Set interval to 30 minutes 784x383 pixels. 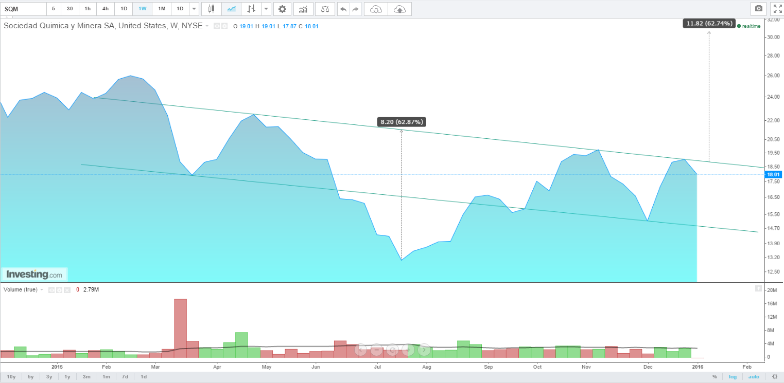[69, 9]
